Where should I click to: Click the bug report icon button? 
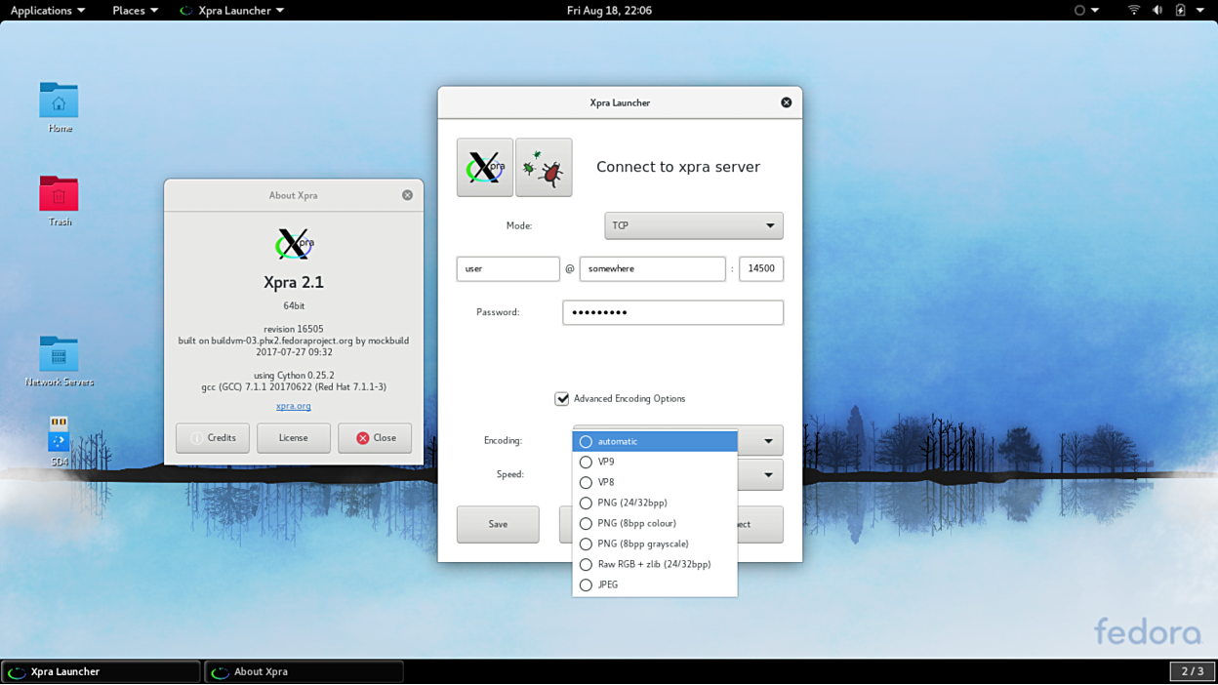click(x=544, y=168)
